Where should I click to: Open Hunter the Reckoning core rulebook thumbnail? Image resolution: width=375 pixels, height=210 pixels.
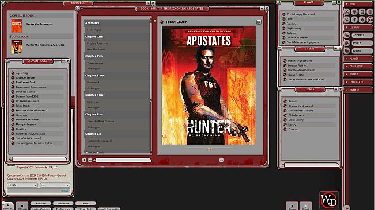click(x=17, y=26)
